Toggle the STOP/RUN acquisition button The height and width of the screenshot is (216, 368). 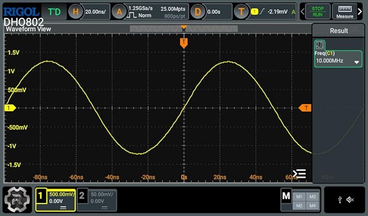coord(317,11)
